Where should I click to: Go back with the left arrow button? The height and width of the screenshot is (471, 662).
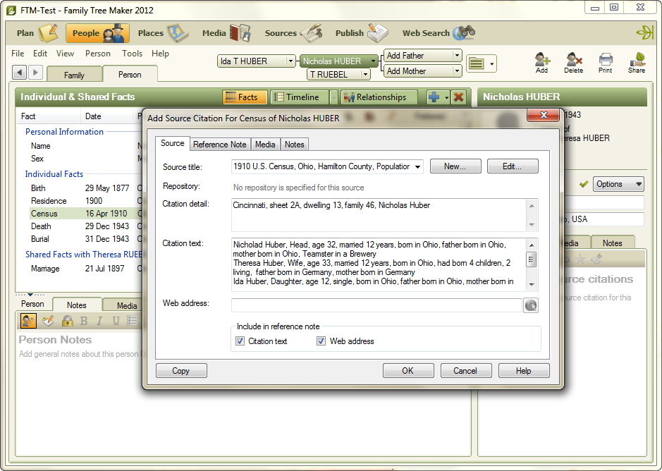coord(20,72)
